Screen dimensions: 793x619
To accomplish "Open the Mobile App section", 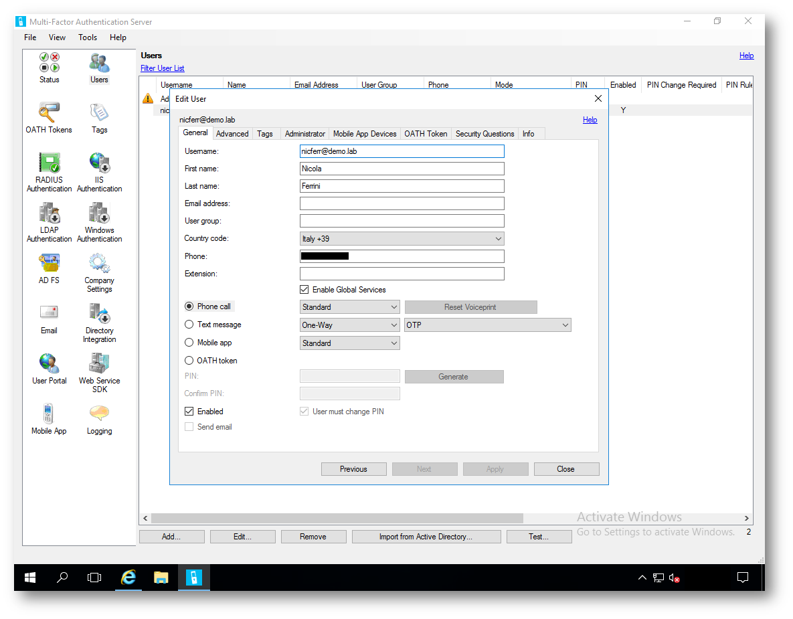I will [49, 419].
